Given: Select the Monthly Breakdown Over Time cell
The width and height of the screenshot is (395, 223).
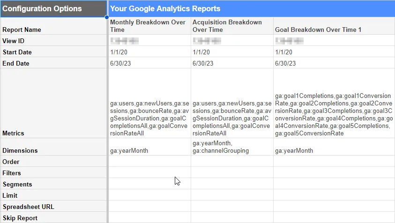Looking at the screenshot, I should click(x=149, y=26).
